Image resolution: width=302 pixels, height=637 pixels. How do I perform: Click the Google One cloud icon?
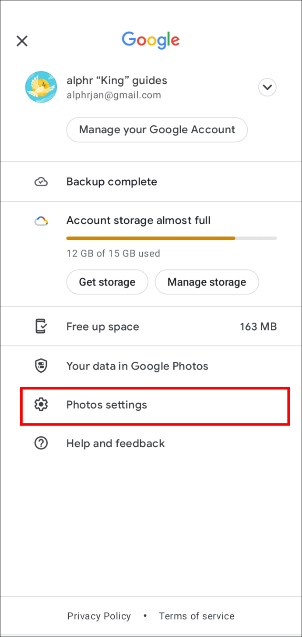tap(41, 221)
